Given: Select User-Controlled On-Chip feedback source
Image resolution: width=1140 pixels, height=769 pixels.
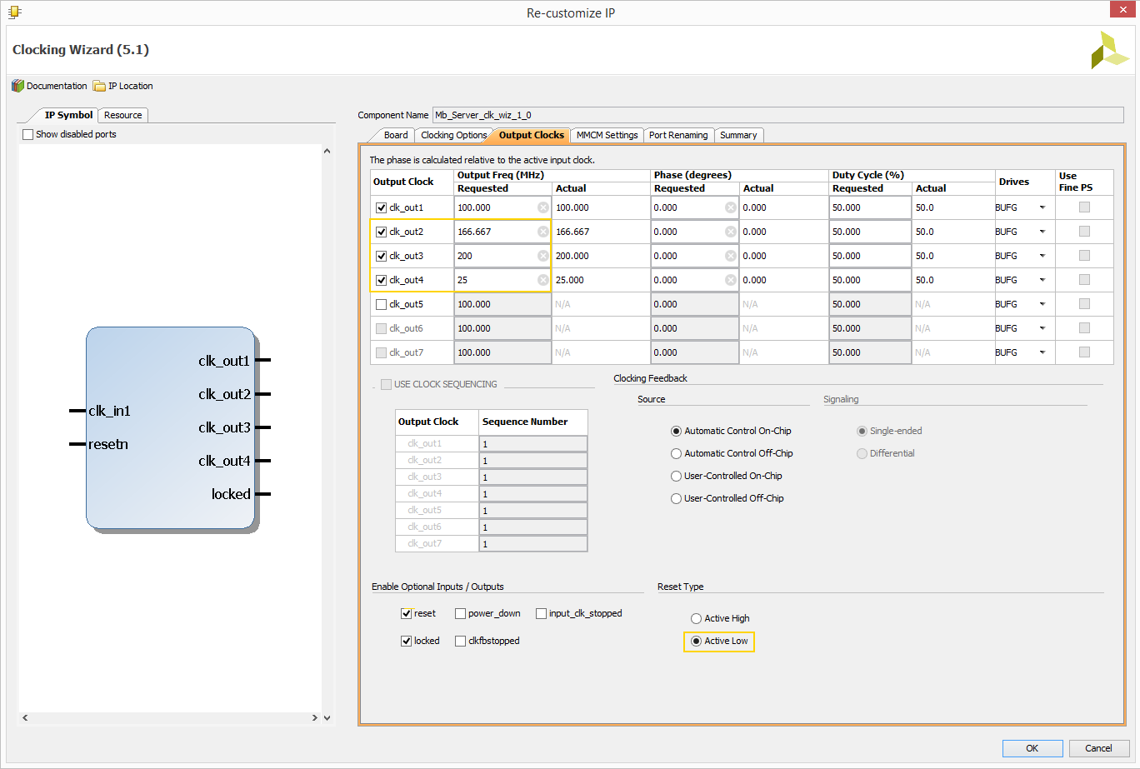Looking at the screenshot, I should [677, 477].
